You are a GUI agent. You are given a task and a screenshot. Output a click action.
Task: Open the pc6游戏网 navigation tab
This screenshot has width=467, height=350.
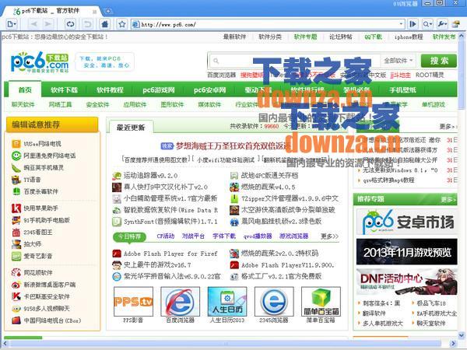159,89
